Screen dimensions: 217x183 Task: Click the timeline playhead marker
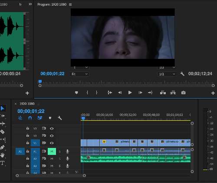pyautogui.click(x=83, y=119)
